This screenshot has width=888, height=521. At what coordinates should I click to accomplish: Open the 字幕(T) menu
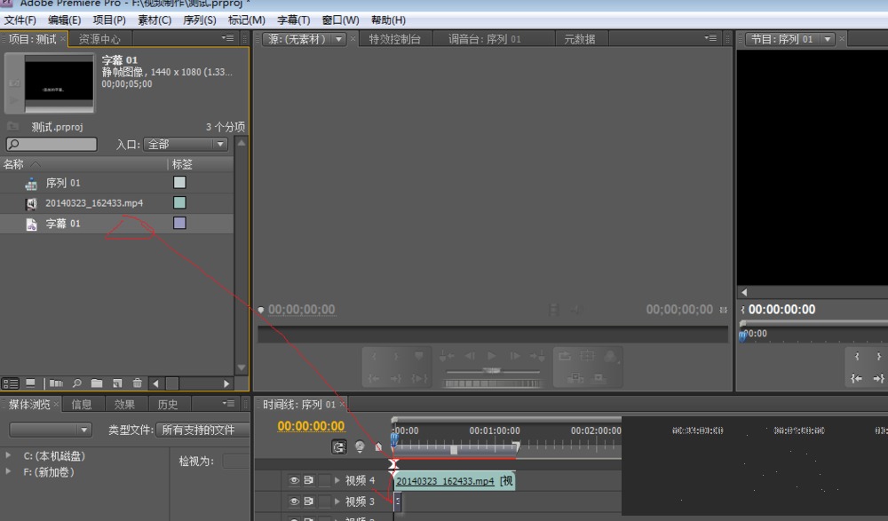tap(293, 20)
